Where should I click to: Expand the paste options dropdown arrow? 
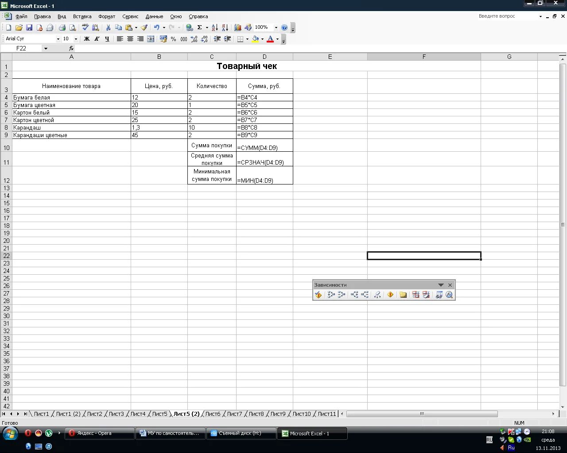[x=136, y=27]
